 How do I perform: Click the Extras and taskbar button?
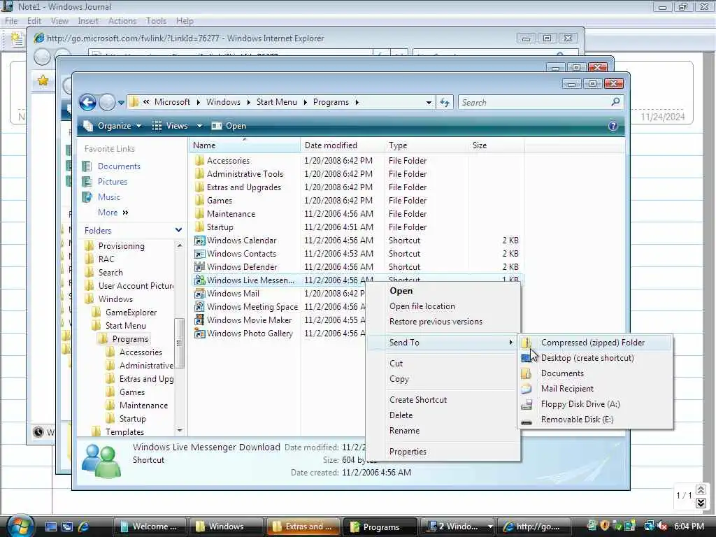(x=303, y=527)
